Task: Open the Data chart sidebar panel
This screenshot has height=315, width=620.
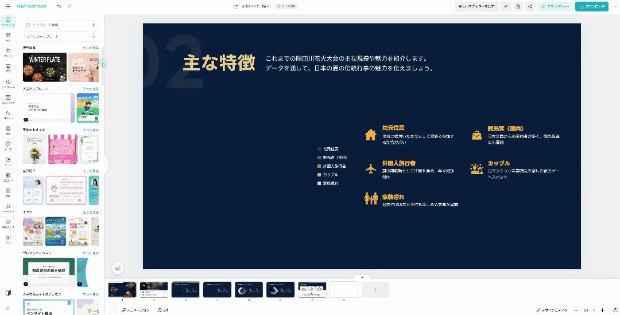Action: coord(8,162)
